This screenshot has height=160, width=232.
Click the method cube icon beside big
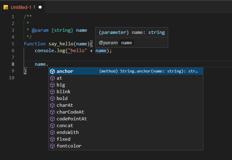[x=52, y=85]
